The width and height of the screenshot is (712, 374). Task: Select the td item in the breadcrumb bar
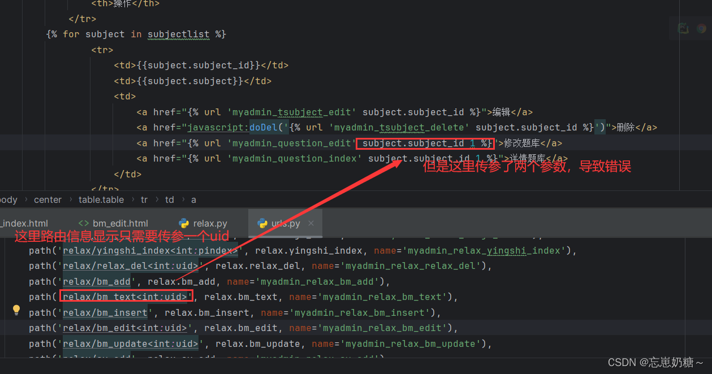tap(169, 199)
